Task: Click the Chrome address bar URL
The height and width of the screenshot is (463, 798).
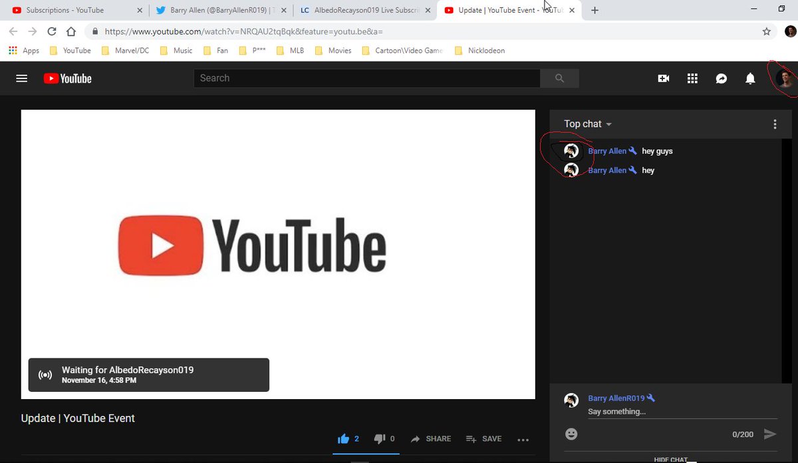Action: click(x=243, y=31)
